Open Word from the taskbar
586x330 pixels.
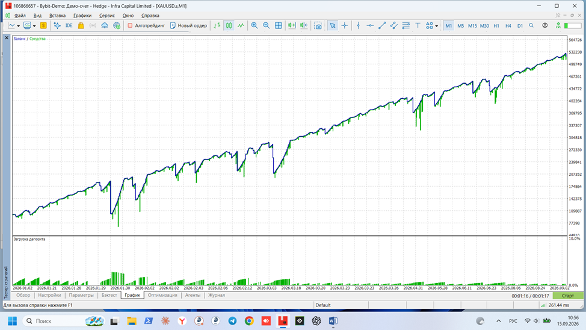[x=333, y=321]
